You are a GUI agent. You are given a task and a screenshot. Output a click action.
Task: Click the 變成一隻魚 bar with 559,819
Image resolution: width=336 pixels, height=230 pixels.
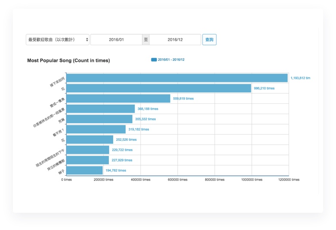coord(118,99)
